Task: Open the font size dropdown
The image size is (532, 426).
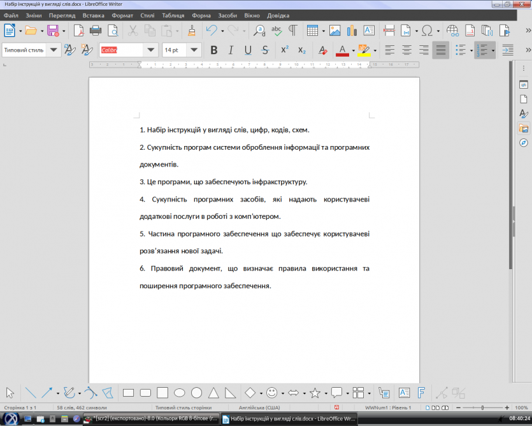Action: [x=195, y=49]
